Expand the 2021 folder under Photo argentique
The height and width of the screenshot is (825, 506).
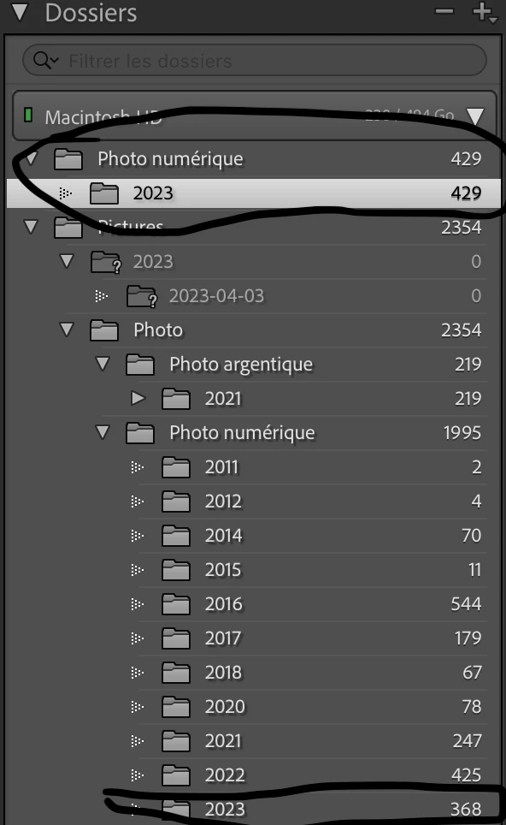pyautogui.click(x=138, y=398)
